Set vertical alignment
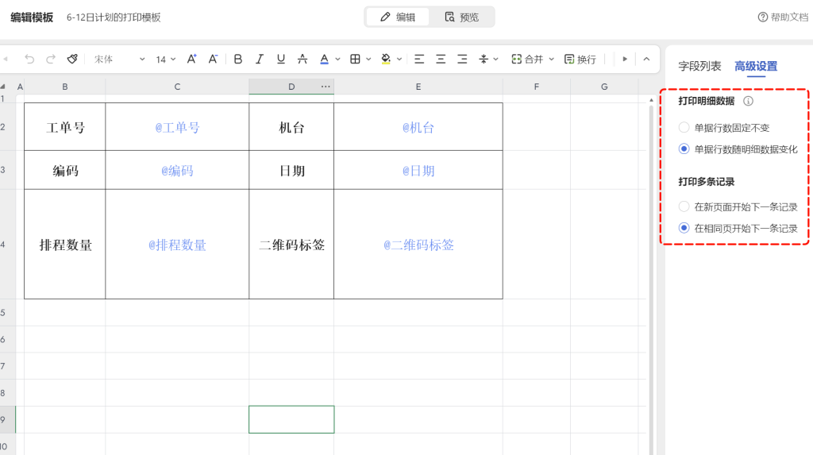 [484, 59]
